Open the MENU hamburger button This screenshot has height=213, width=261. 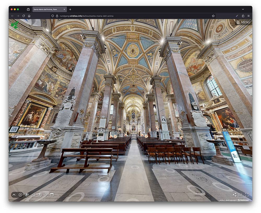(243, 22)
